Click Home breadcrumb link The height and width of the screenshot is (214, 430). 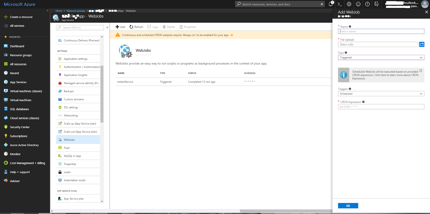(x=59, y=11)
